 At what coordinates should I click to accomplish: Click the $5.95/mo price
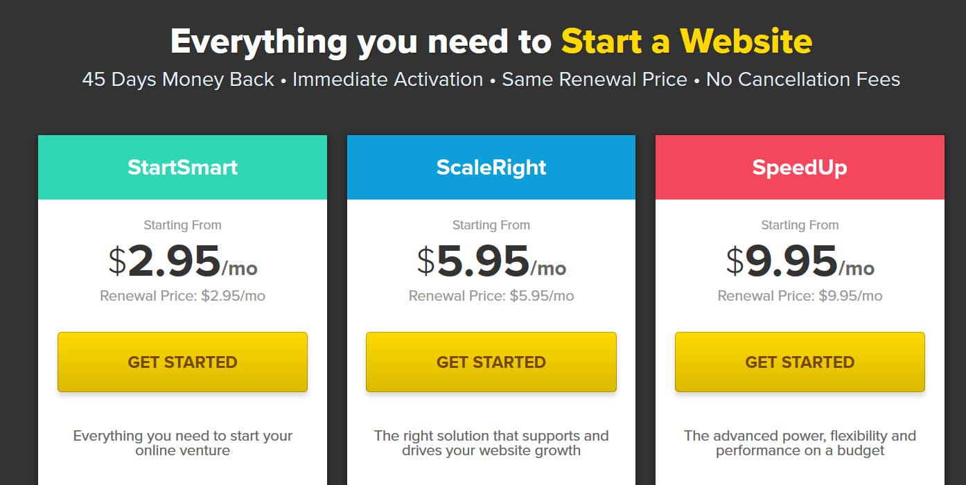point(491,261)
